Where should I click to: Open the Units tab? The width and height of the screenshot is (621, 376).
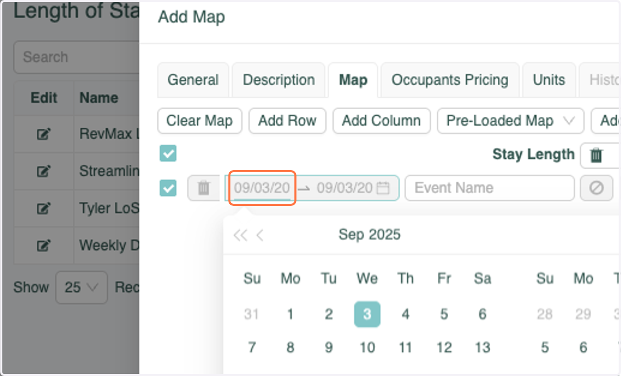549,80
